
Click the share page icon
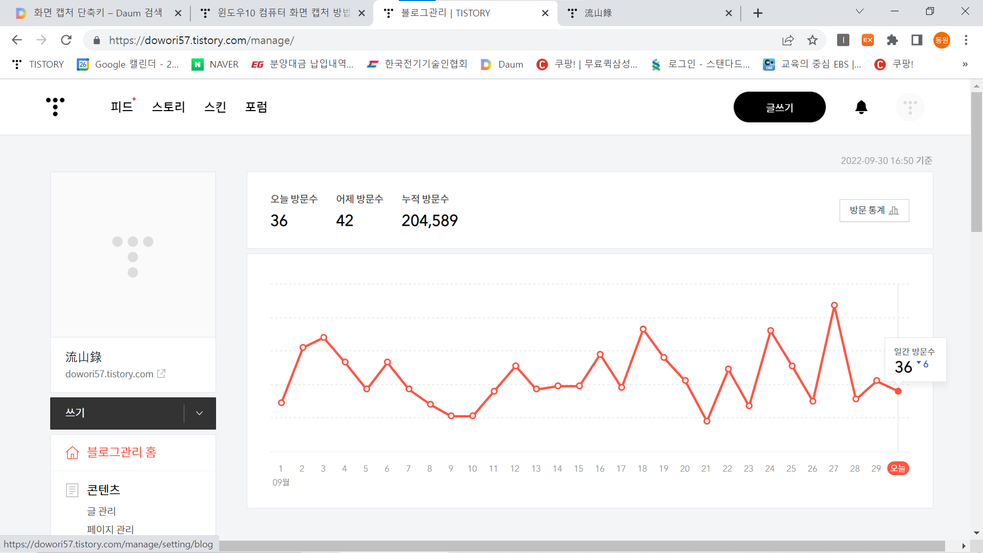click(788, 40)
